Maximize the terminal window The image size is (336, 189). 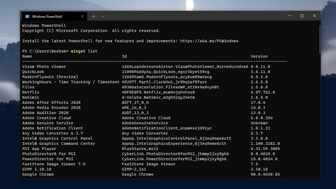pyautogui.click(x=302, y=16)
